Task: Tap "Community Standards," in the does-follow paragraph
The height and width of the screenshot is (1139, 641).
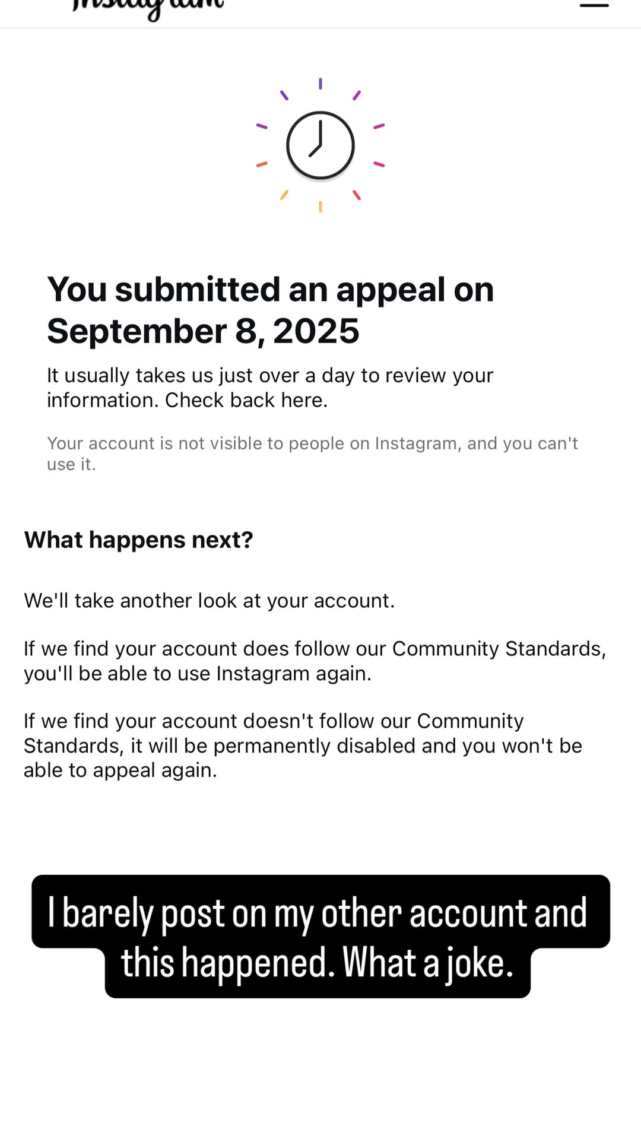Action: point(499,649)
